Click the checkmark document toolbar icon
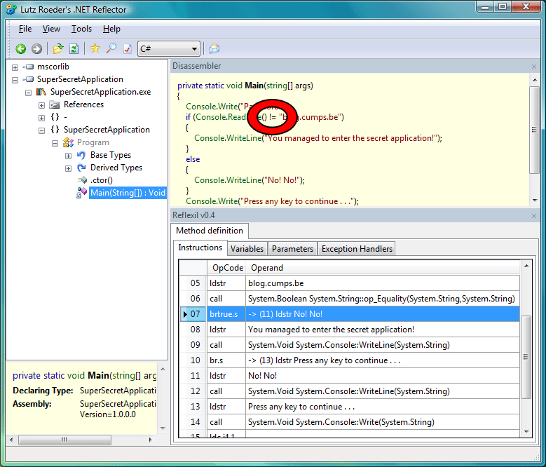Image resolution: width=546 pixels, height=467 pixels. (128, 49)
